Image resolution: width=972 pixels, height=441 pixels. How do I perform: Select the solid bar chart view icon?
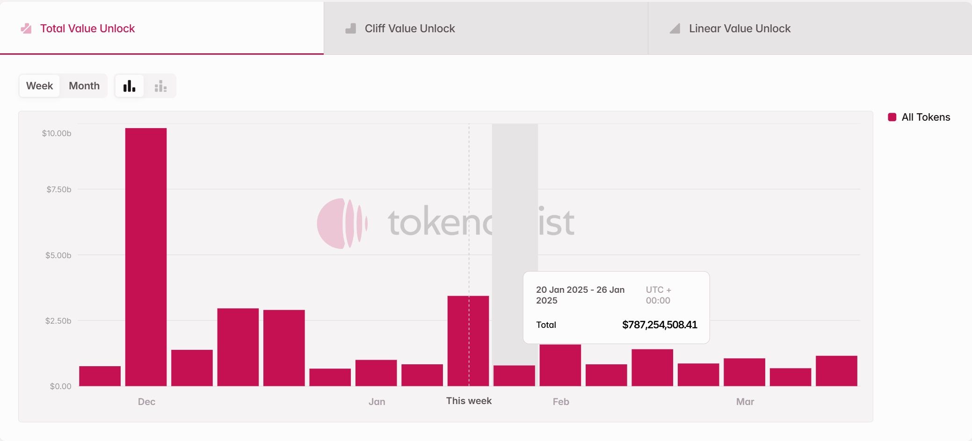coord(130,86)
